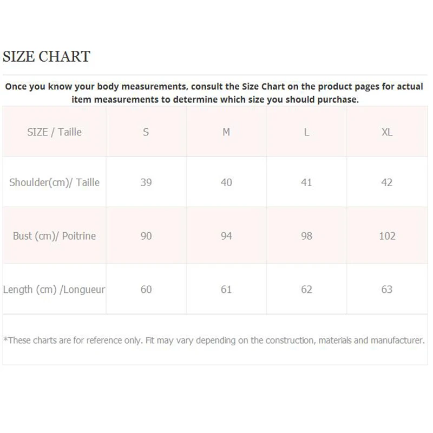Select the Bust (cm)/ Poitrine row label
Viewport: 433px width, 433px height.
[54, 236]
